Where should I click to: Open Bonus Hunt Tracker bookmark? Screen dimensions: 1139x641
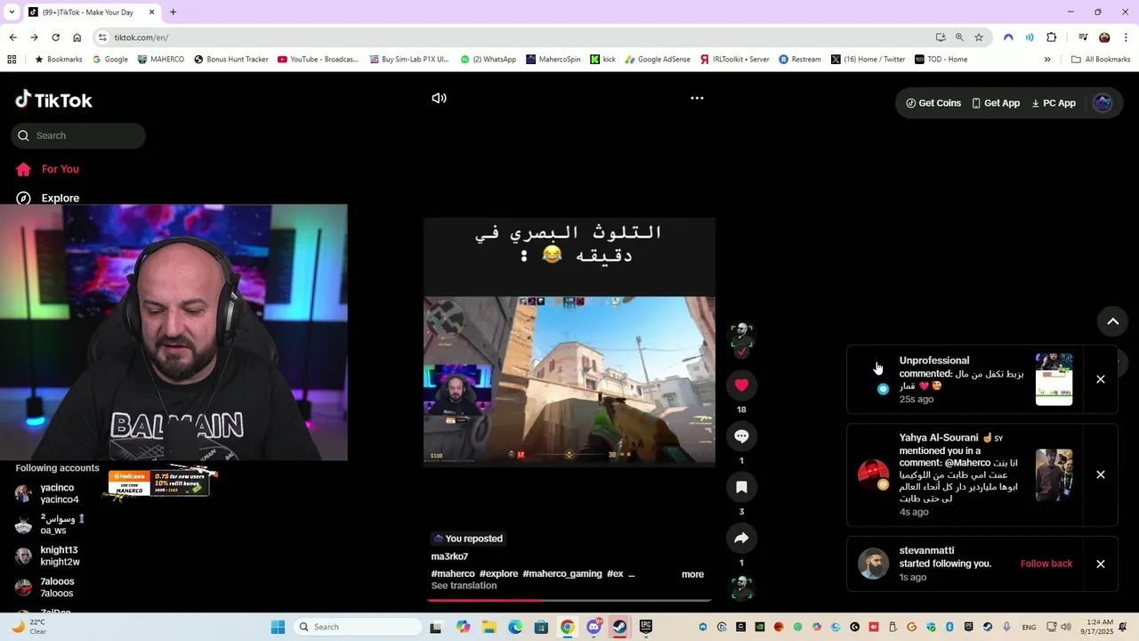tap(230, 60)
